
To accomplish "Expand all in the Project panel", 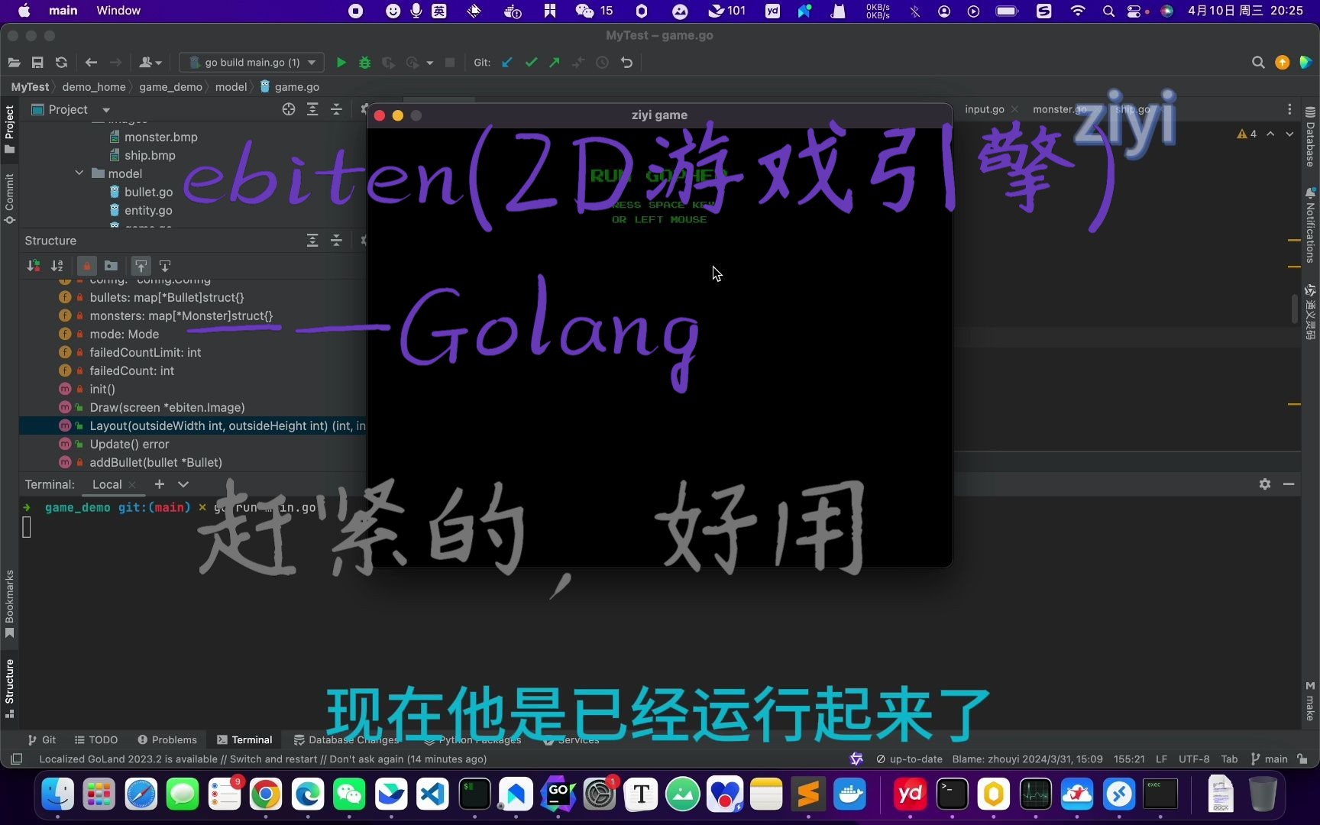I will point(312,109).
